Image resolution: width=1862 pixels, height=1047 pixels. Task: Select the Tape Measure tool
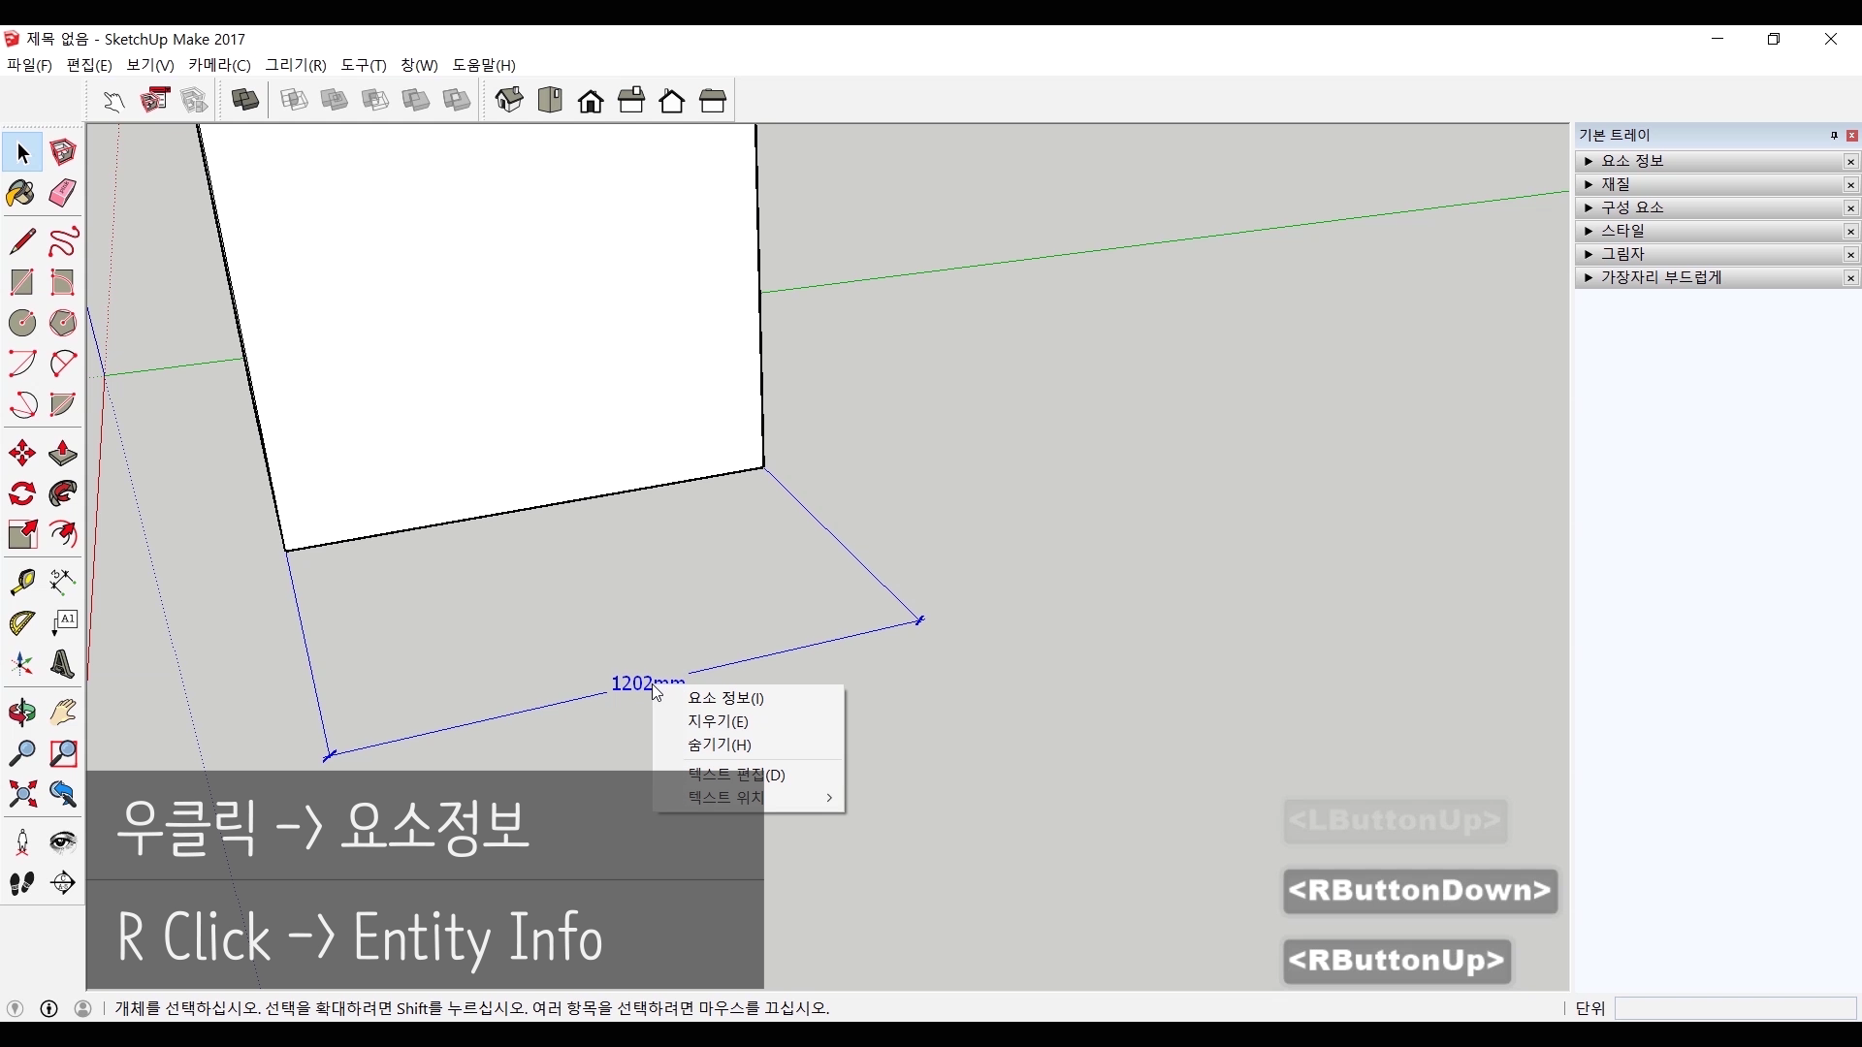tap(21, 581)
